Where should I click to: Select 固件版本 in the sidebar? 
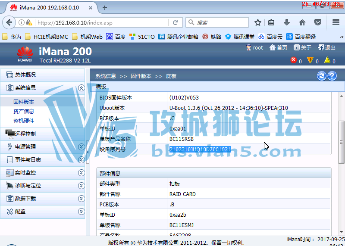[24, 102]
